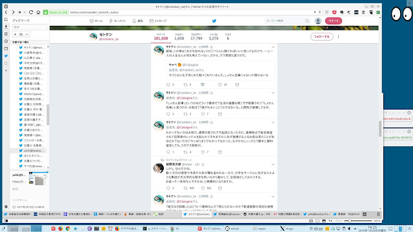Open the Notes panel icon
413x232 pixels.
(x=6, y=34)
